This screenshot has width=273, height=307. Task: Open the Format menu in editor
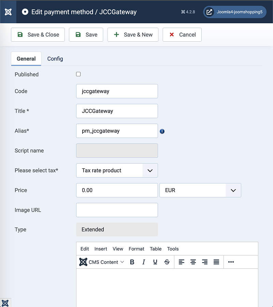point(136,249)
